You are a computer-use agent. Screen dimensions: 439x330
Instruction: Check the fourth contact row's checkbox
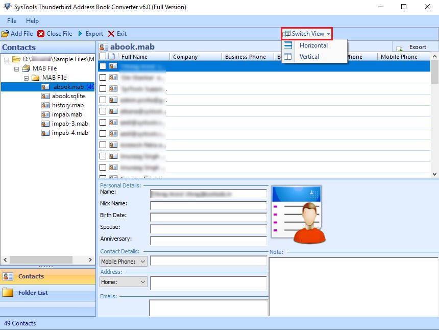click(103, 100)
